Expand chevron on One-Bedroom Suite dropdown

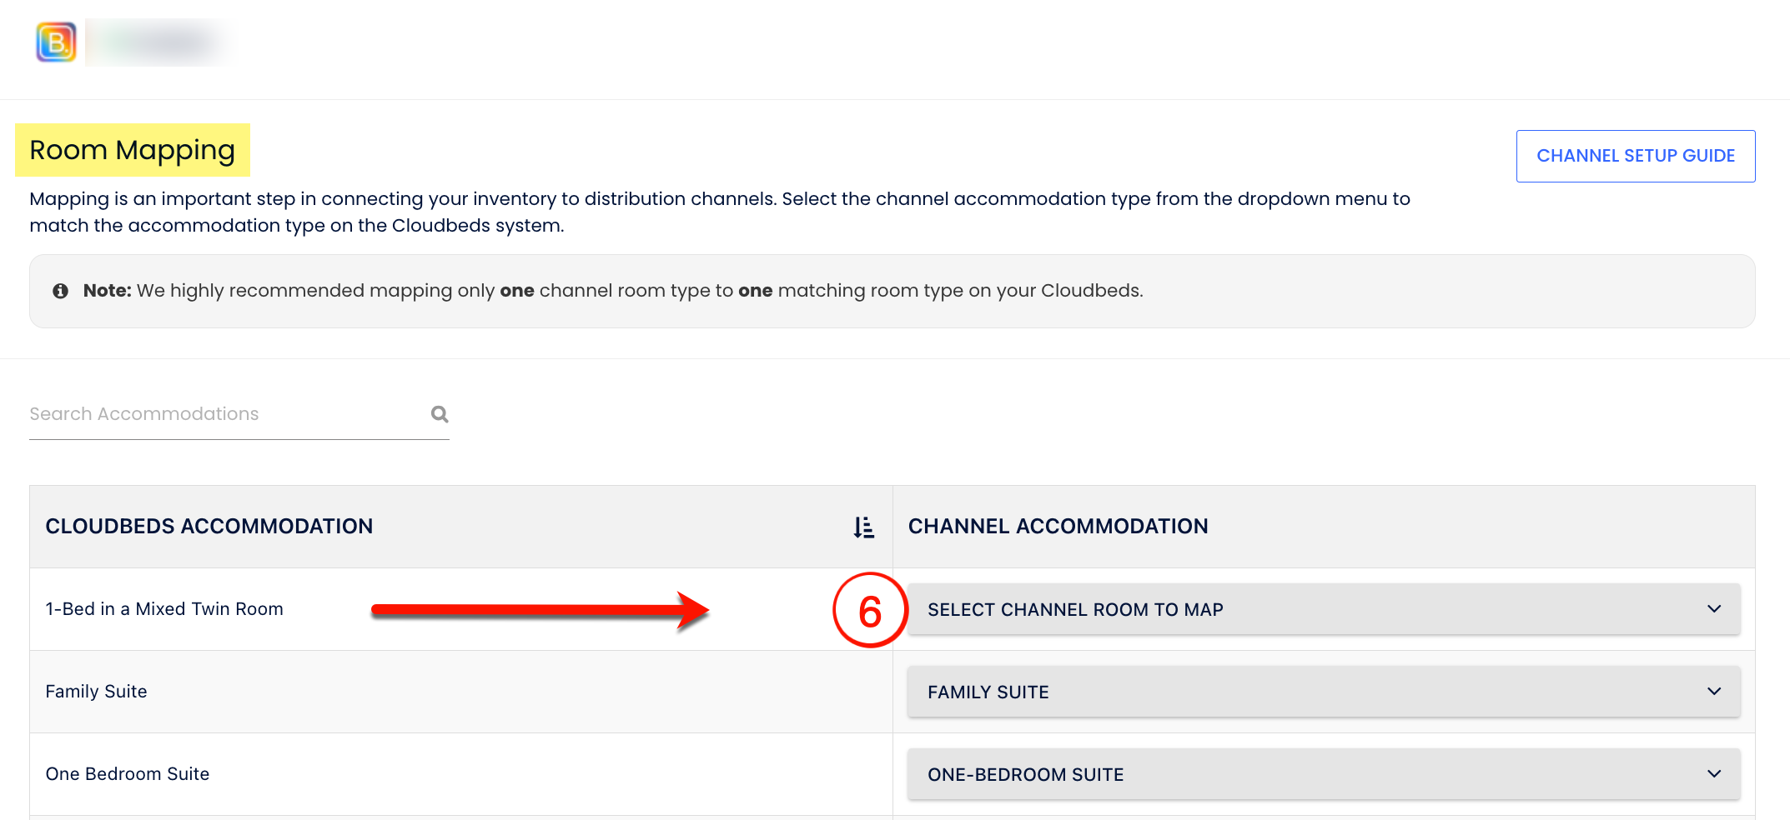click(x=1714, y=774)
